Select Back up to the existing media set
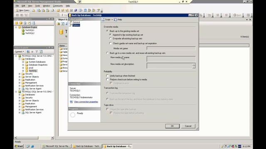266x149 pixels. point(107,31)
